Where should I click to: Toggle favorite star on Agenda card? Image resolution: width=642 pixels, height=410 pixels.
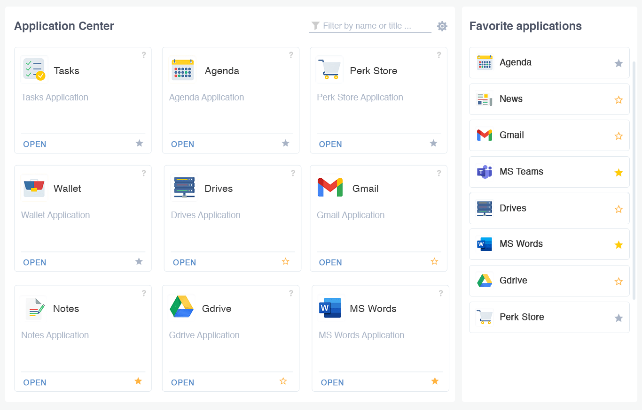[x=285, y=143]
